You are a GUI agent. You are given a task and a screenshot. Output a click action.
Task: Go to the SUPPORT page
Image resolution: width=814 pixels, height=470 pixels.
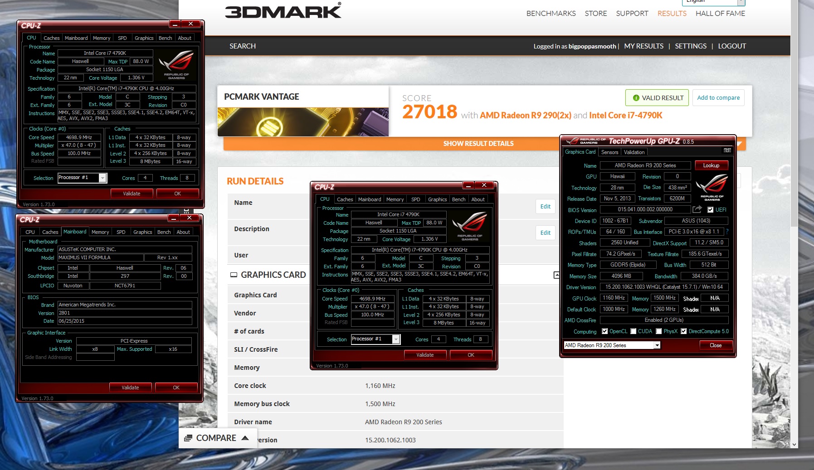(632, 14)
